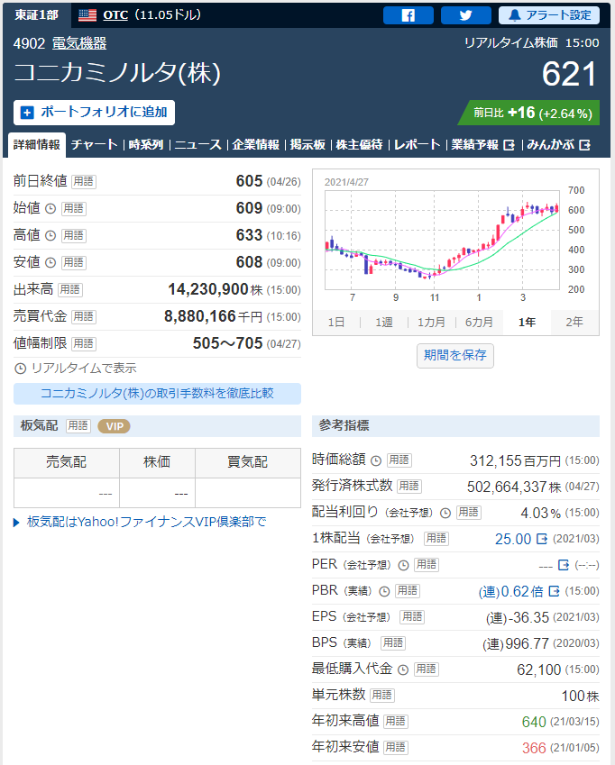Click 用語 glossary beside 始値
615x765 pixels.
[x=74, y=209]
